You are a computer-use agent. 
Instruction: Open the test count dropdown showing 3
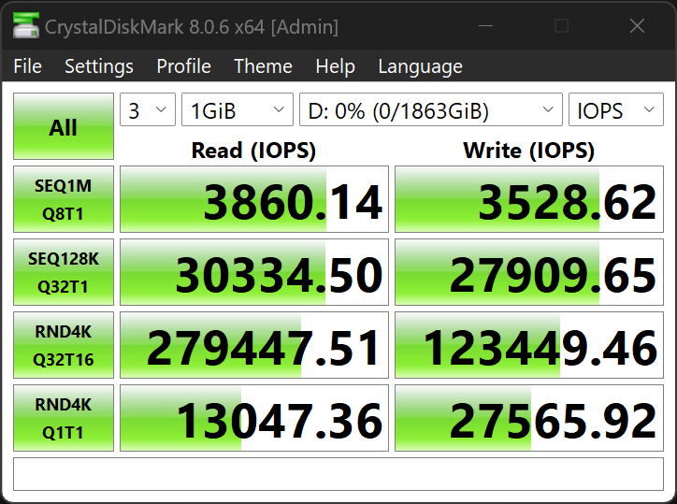click(148, 109)
